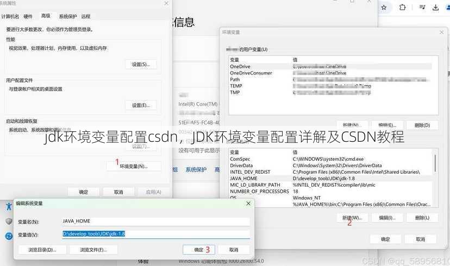Select the TMP user variable row
This screenshot has width=450, height=266.
[x=330, y=92]
